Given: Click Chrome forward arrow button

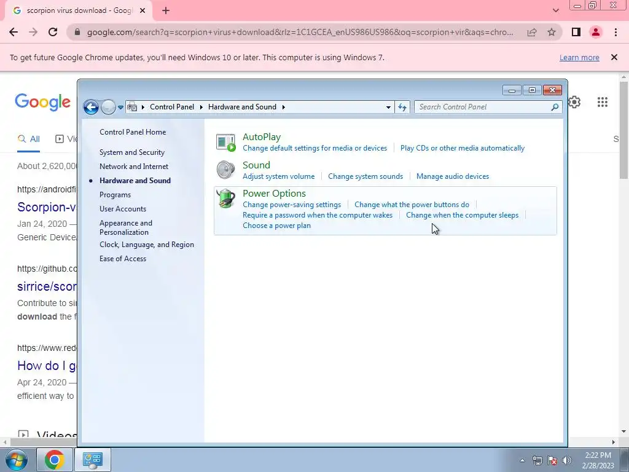Looking at the screenshot, I should point(33,32).
